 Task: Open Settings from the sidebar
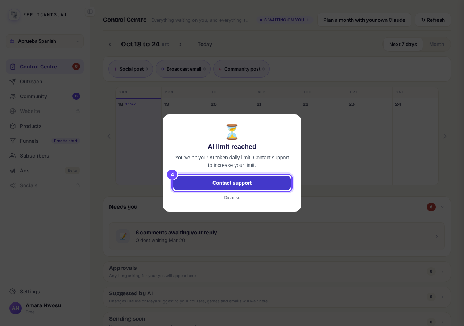coord(45,292)
